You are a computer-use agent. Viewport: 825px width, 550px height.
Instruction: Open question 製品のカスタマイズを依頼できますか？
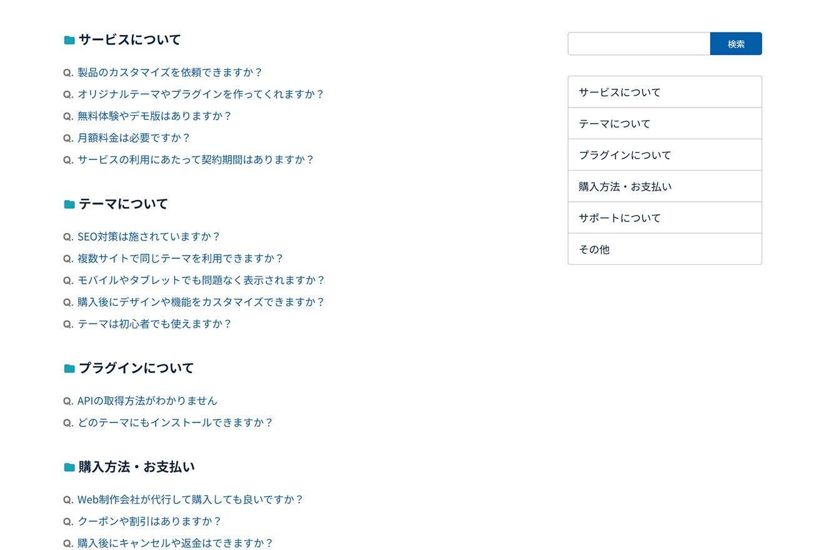(x=169, y=72)
